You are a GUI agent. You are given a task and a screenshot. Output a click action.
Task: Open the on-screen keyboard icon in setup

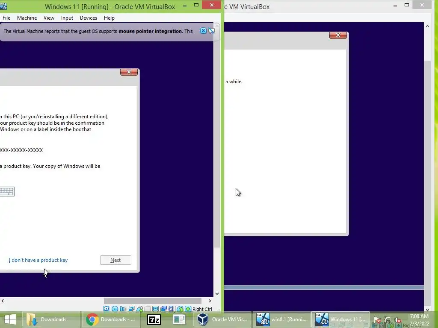(x=7, y=191)
